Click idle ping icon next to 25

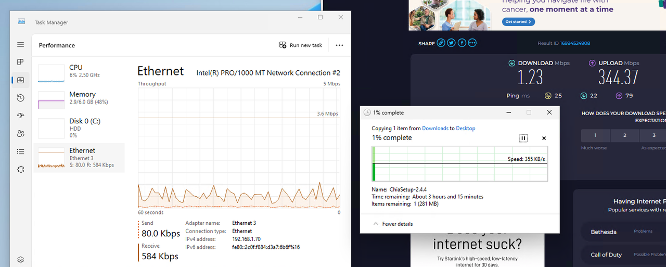click(548, 96)
